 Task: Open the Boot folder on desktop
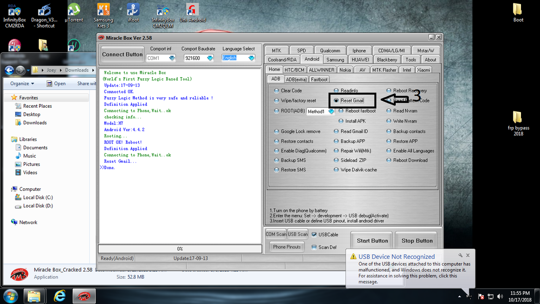518,13
